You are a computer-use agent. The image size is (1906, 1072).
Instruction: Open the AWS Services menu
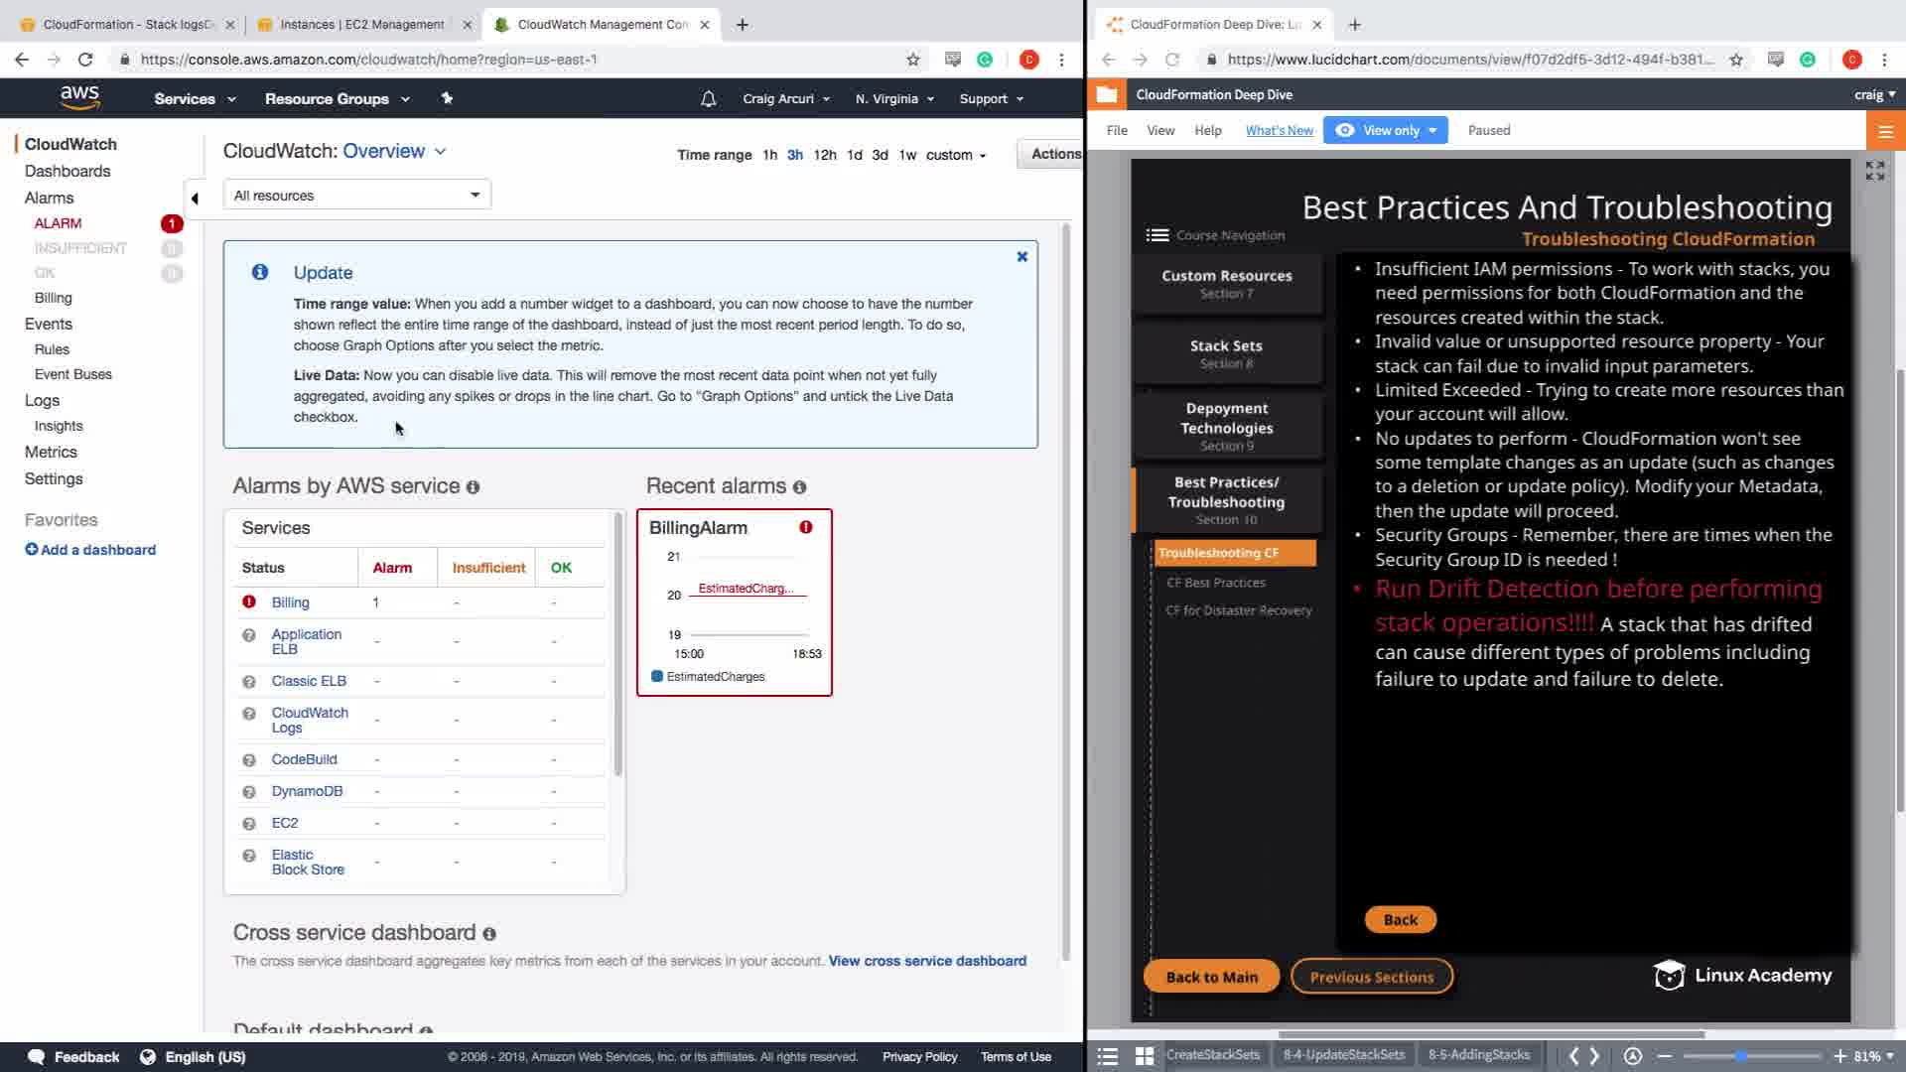click(x=195, y=99)
